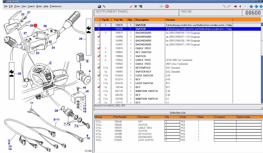Viewport: 263px width, 153px height.
Task: Open the shopping cart selection list icon
Action: [141, 6]
